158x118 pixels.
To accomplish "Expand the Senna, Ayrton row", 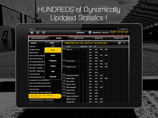I will (64, 81).
